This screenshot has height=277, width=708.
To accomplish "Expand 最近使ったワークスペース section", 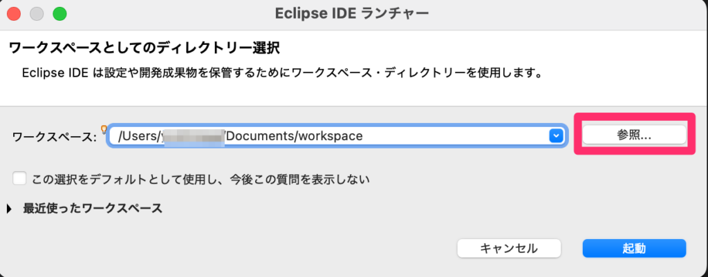I will pyautogui.click(x=10, y=209).
